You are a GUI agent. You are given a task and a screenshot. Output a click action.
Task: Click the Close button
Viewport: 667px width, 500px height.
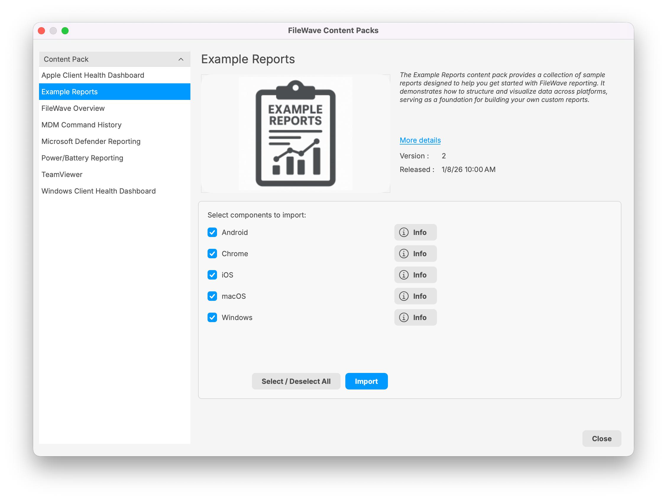point(602,439)
